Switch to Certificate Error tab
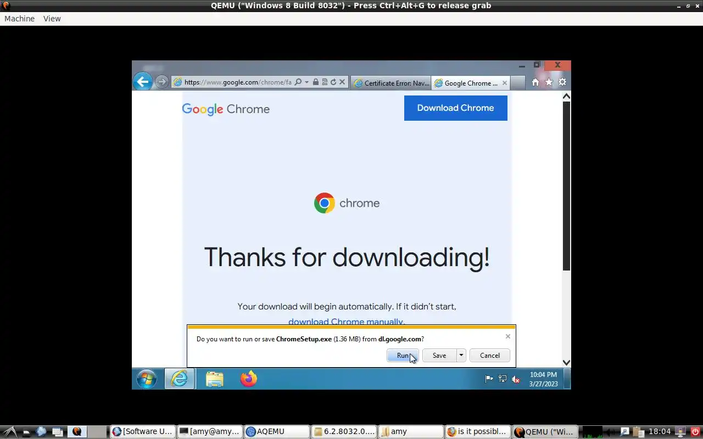The height and width of the screenshot is (439, 703). [391, 83]
